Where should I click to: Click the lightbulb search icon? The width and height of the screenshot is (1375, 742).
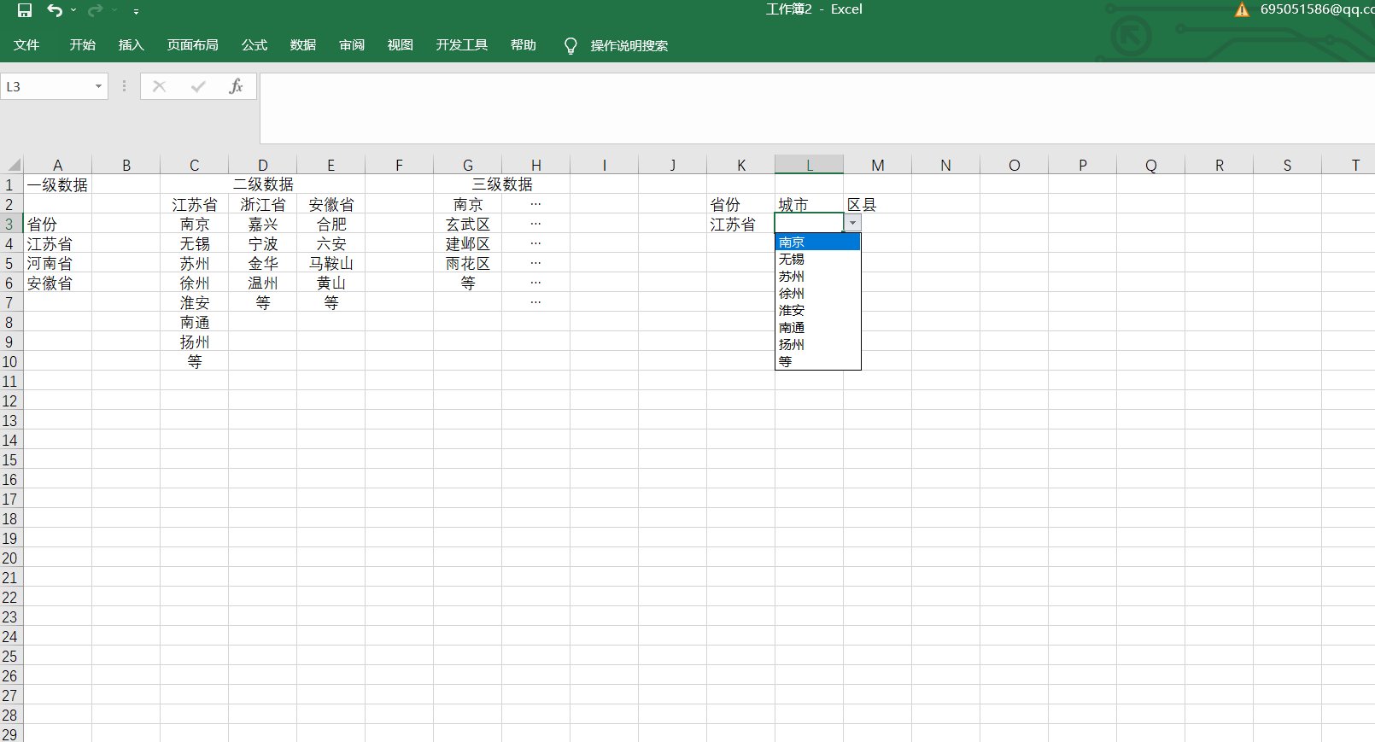click(x=570, y=45)
